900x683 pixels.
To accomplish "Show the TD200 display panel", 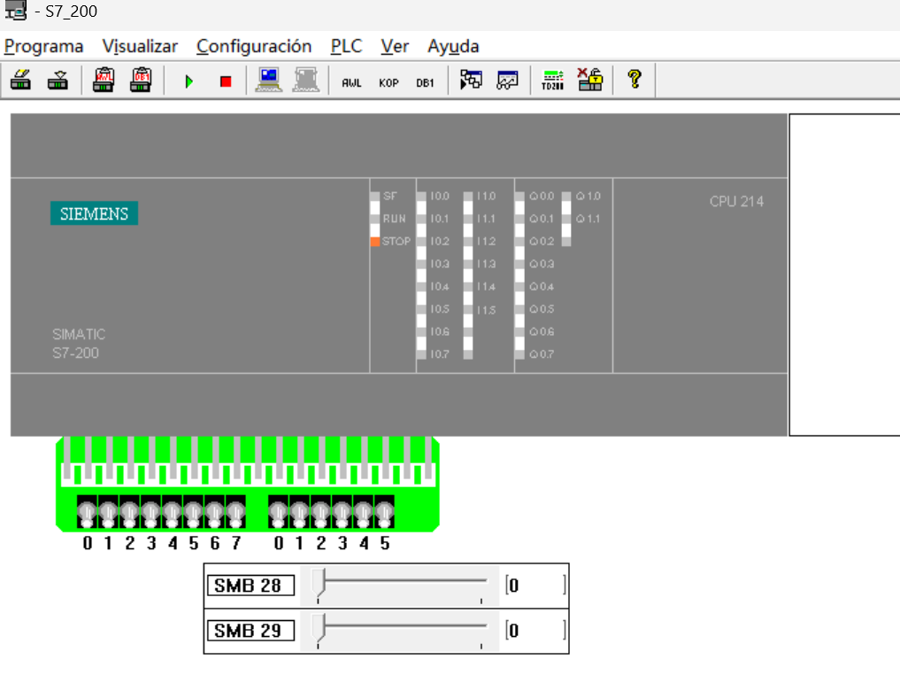I will [x=553, y=80].
